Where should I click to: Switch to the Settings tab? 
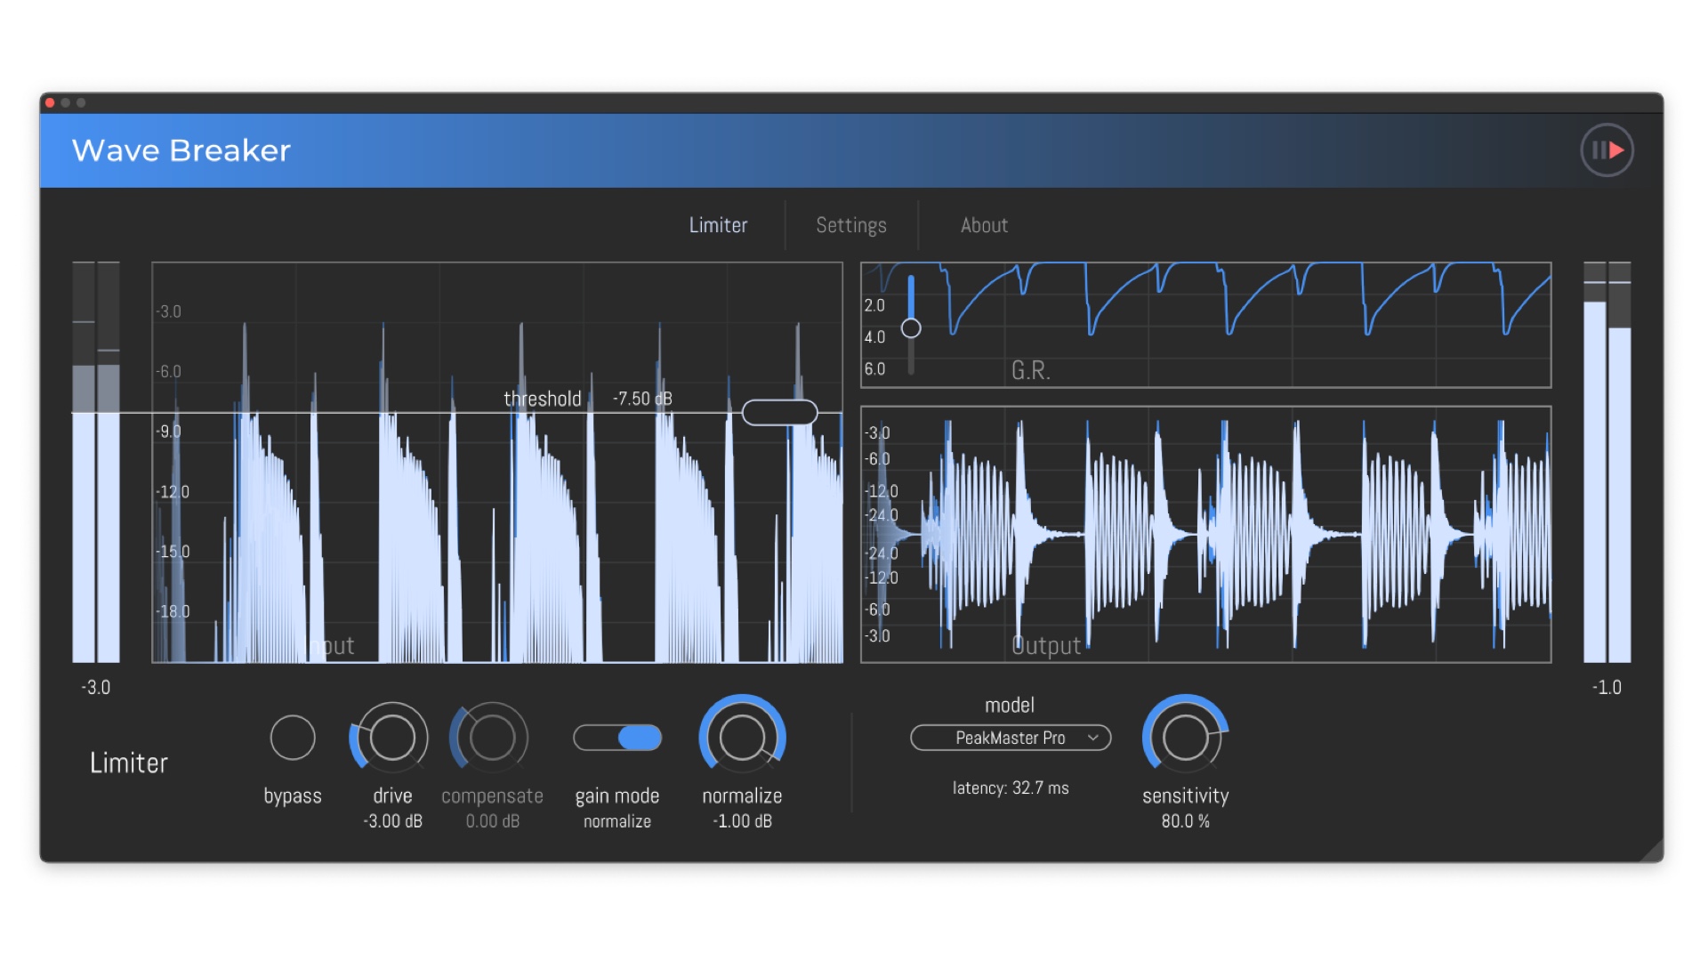pos(851,225)
